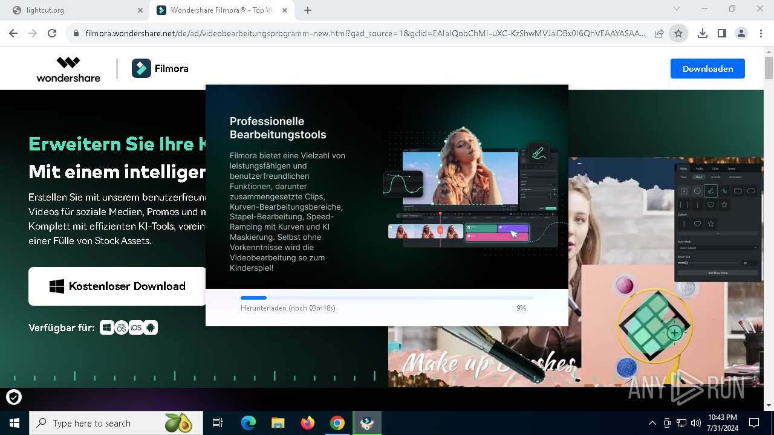Open the Windows Start menu
The height and width of the screenshot is (435, 774).
14,423
